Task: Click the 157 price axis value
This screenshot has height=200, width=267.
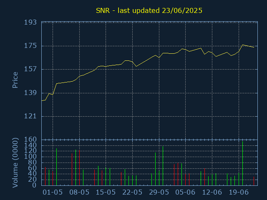Action: [30, 69]
